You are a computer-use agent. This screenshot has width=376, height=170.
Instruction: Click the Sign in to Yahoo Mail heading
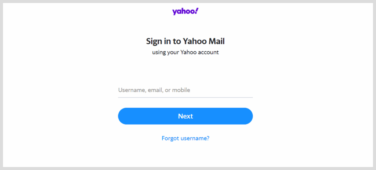185,41
